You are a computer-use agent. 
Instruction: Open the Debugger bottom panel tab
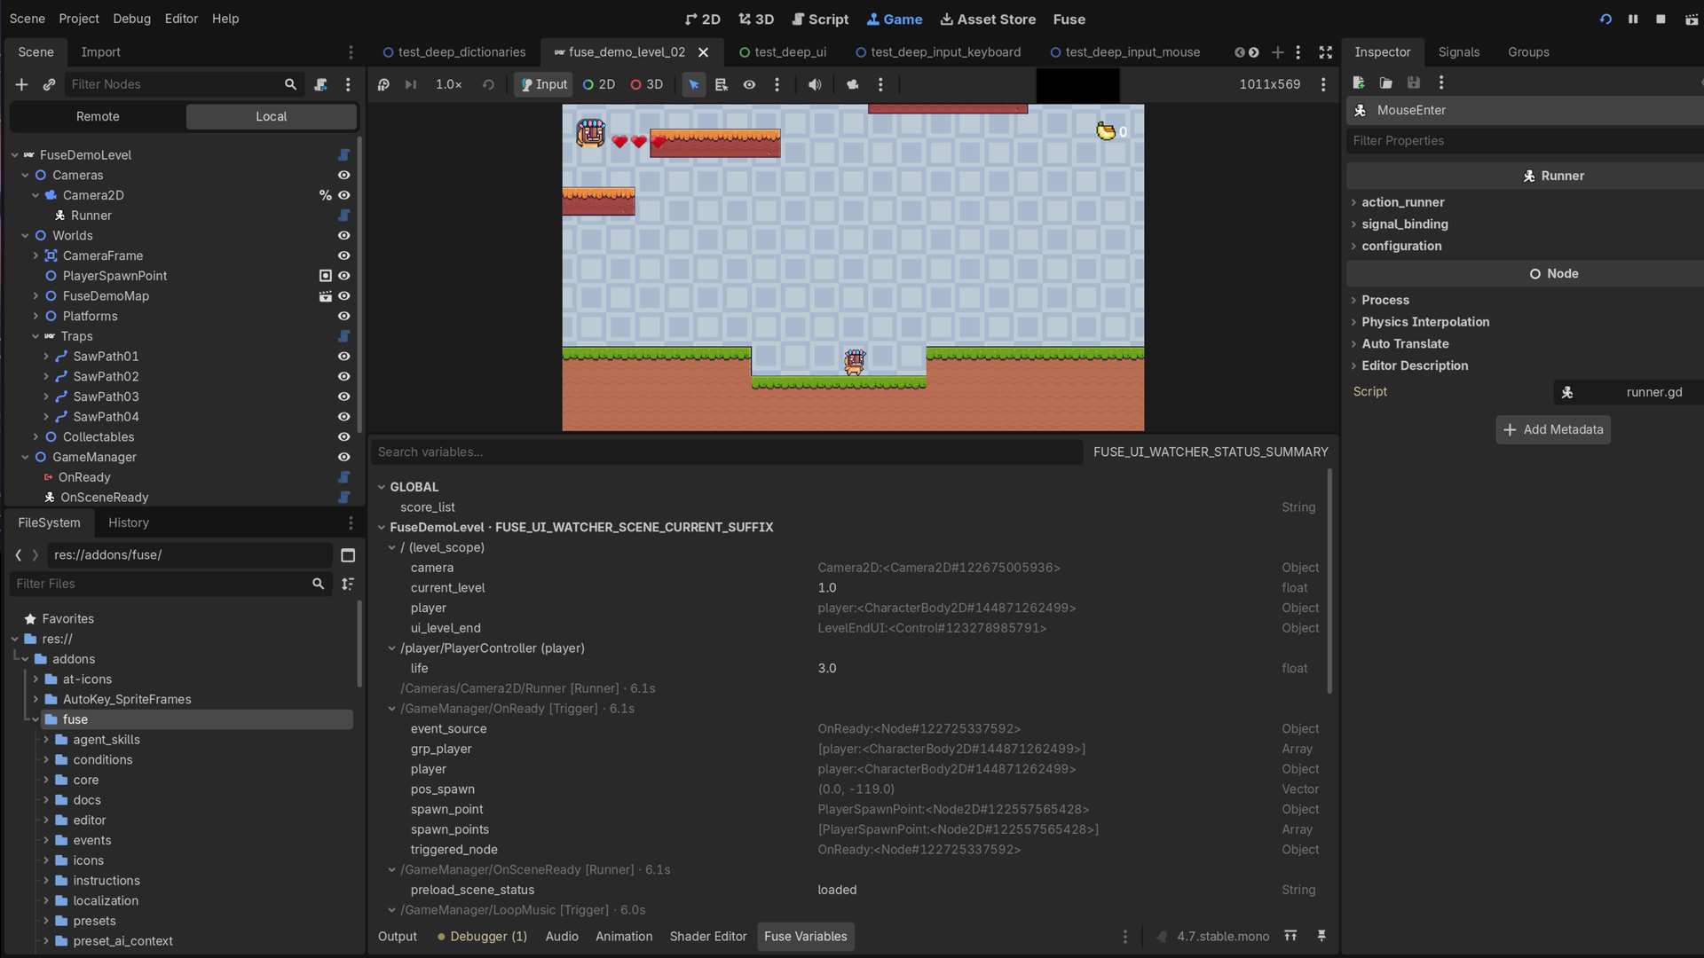pos(482,937)
